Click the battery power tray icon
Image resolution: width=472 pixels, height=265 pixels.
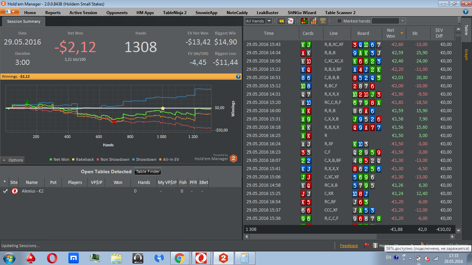418,258
